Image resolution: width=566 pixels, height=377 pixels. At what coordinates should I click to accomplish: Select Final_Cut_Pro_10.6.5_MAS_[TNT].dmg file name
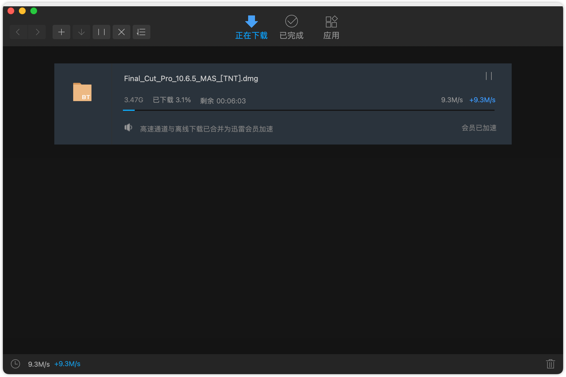pos(191,79)
